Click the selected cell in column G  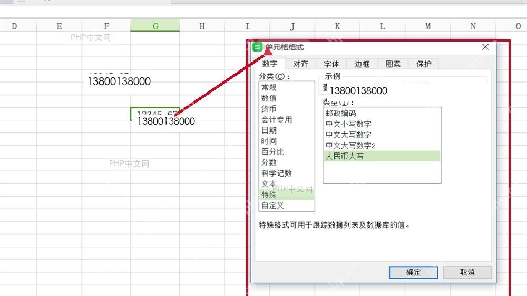(x=155, y=114)
